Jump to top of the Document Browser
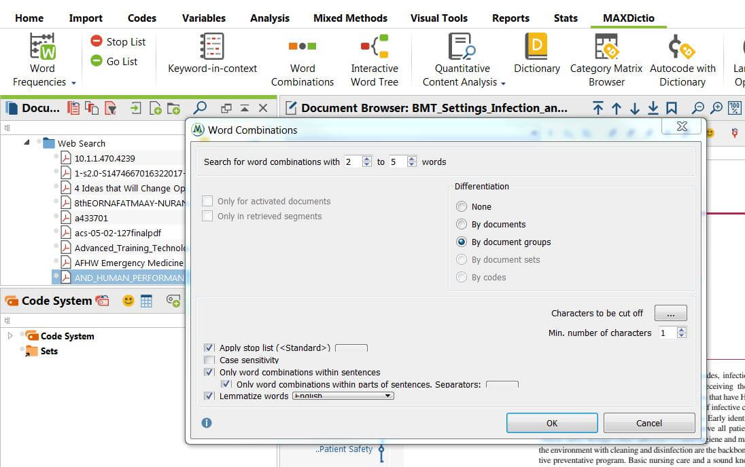 click(x=598, y=108)
